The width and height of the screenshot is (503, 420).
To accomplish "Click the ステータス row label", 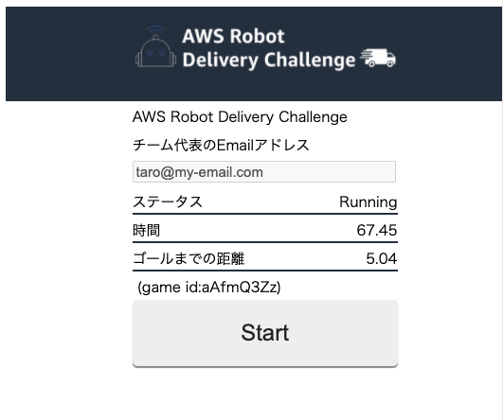I will tap(168, 201).
